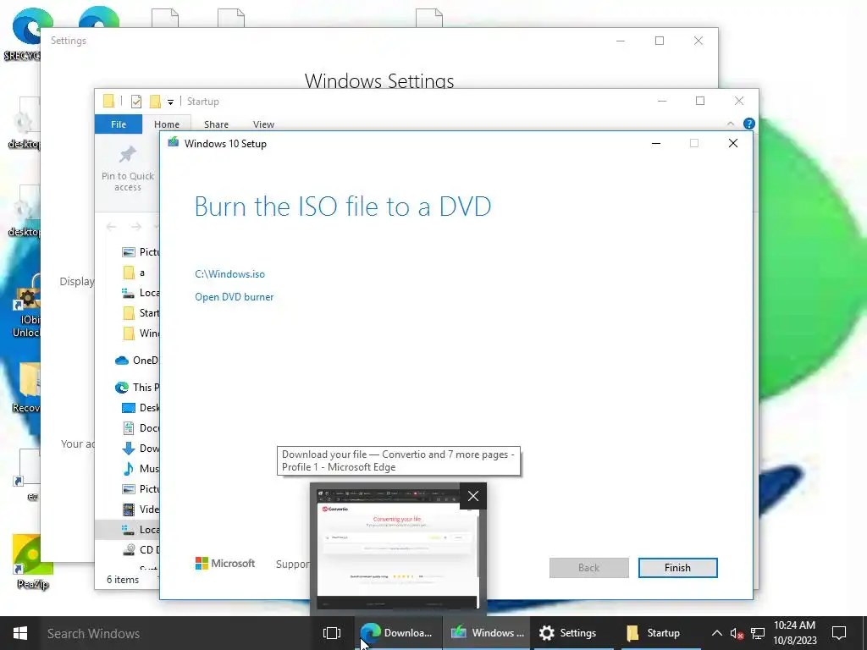Show hidden tray icons chevron
The image size is (867, 650).
[x=716, y=633]
